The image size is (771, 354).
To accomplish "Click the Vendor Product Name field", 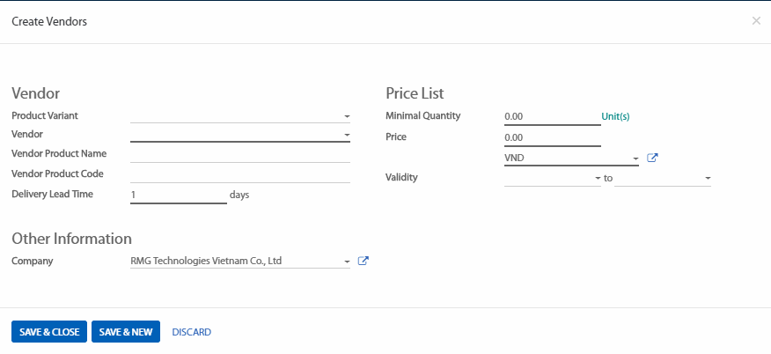I will [x=239, y=154].
